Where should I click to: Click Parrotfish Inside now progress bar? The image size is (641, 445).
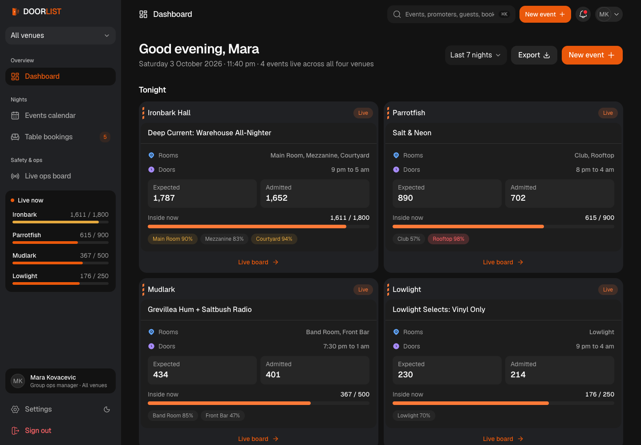click(x=503, y=227)
